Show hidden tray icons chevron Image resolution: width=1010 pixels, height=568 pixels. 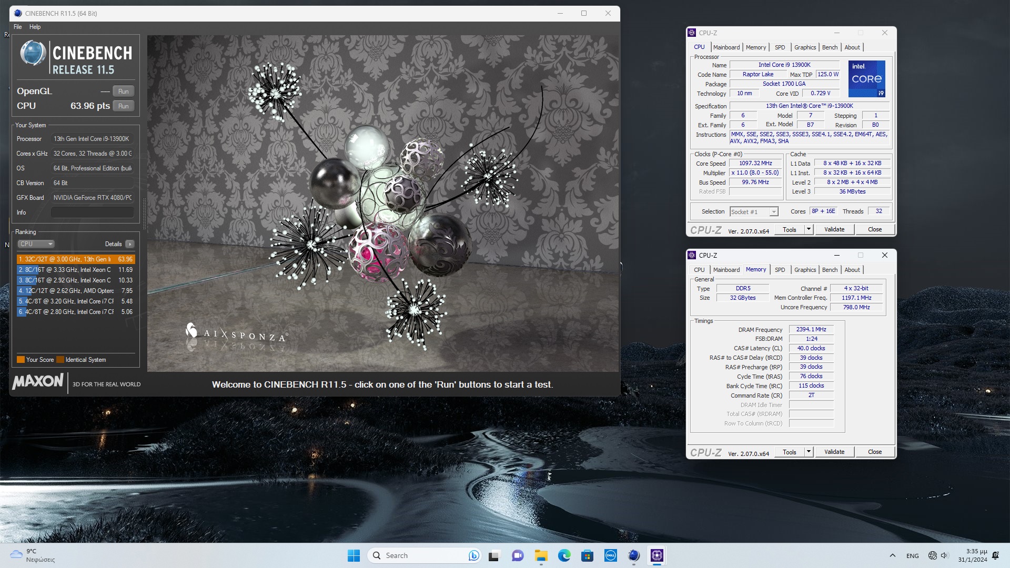(892, 555)
